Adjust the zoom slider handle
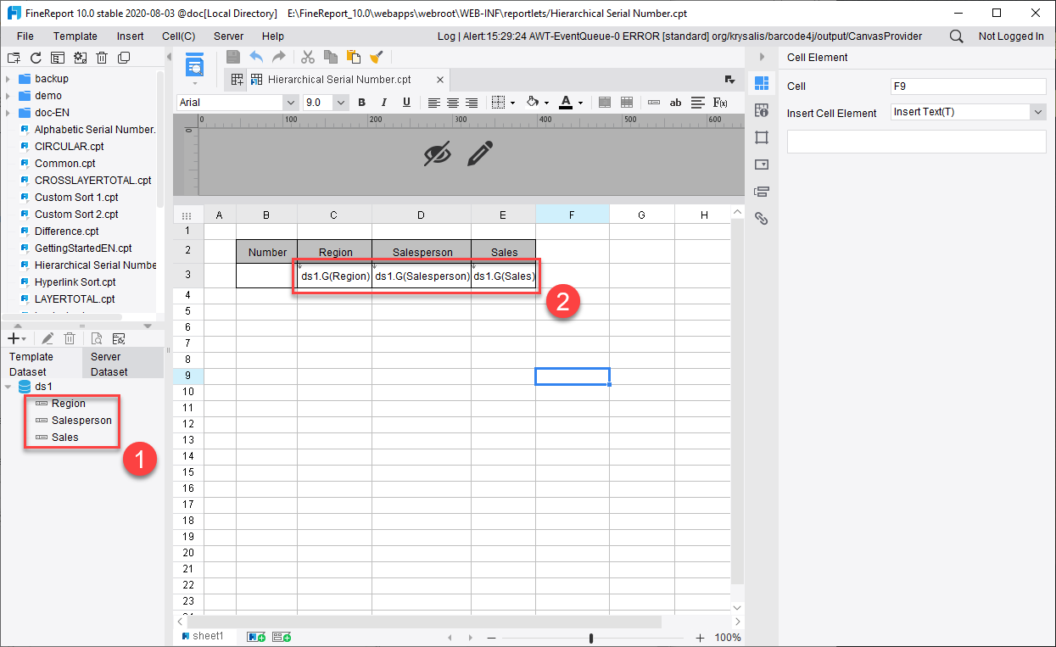 tap(591, 638)
